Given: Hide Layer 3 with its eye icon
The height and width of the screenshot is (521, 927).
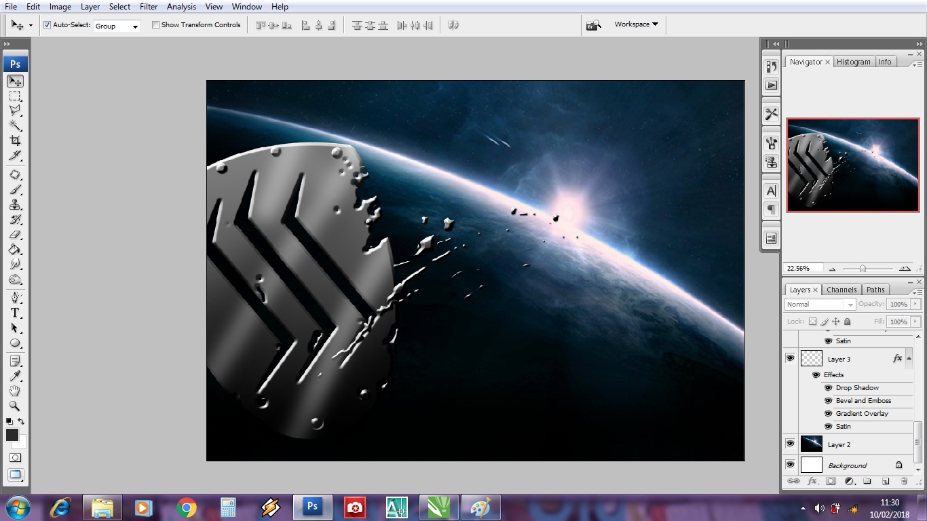Looking at the screenshot, I should [790, 358].
